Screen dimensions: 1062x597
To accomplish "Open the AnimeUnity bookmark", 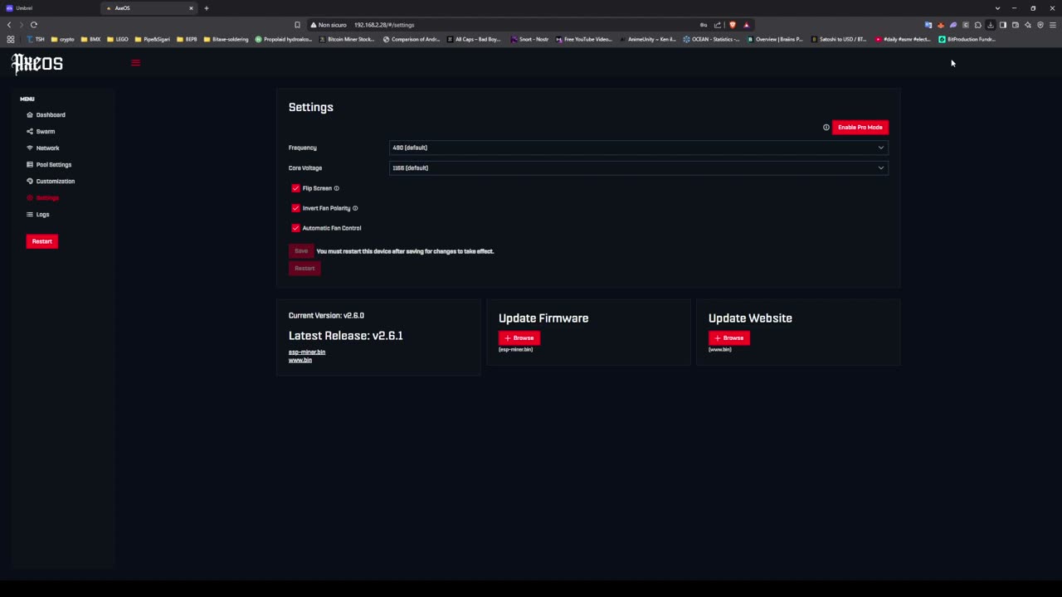I will click(x=648, y=39).
